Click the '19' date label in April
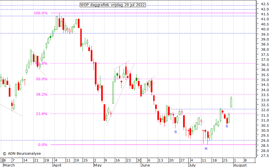The image size is (270, 167). tap(77, 160)
